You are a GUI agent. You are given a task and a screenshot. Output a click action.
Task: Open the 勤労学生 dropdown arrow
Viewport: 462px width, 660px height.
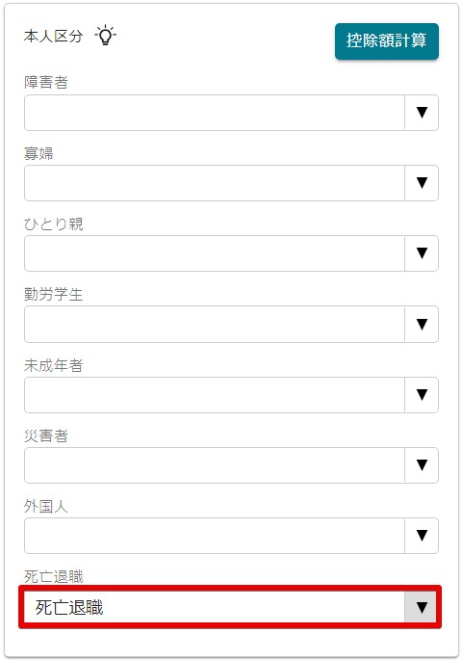[422, 324]
